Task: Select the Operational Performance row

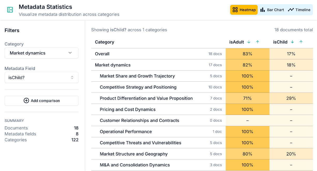Action: [x=126, y=132]
